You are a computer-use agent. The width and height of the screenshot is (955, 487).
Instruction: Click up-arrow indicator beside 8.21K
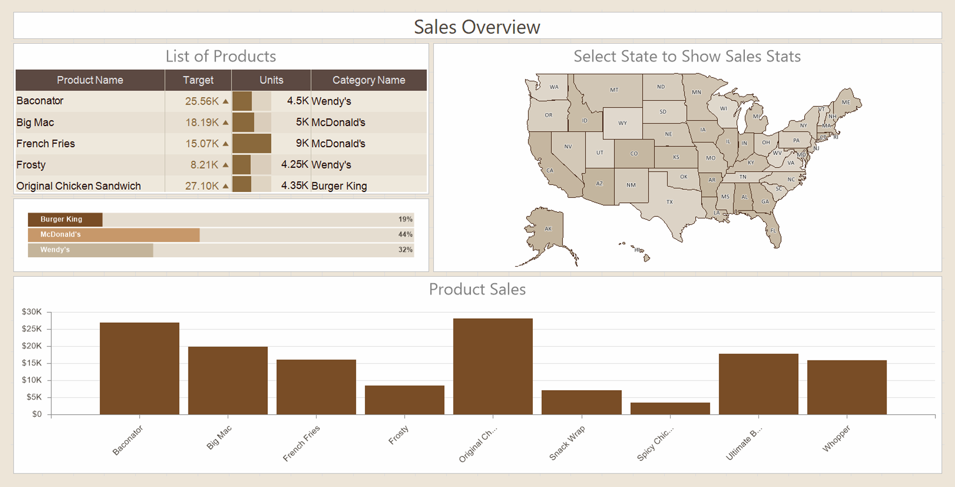(x=226, y=165)
